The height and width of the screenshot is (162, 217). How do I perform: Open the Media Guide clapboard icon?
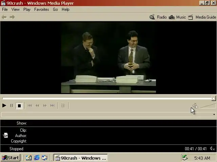(x=191, y=17)
